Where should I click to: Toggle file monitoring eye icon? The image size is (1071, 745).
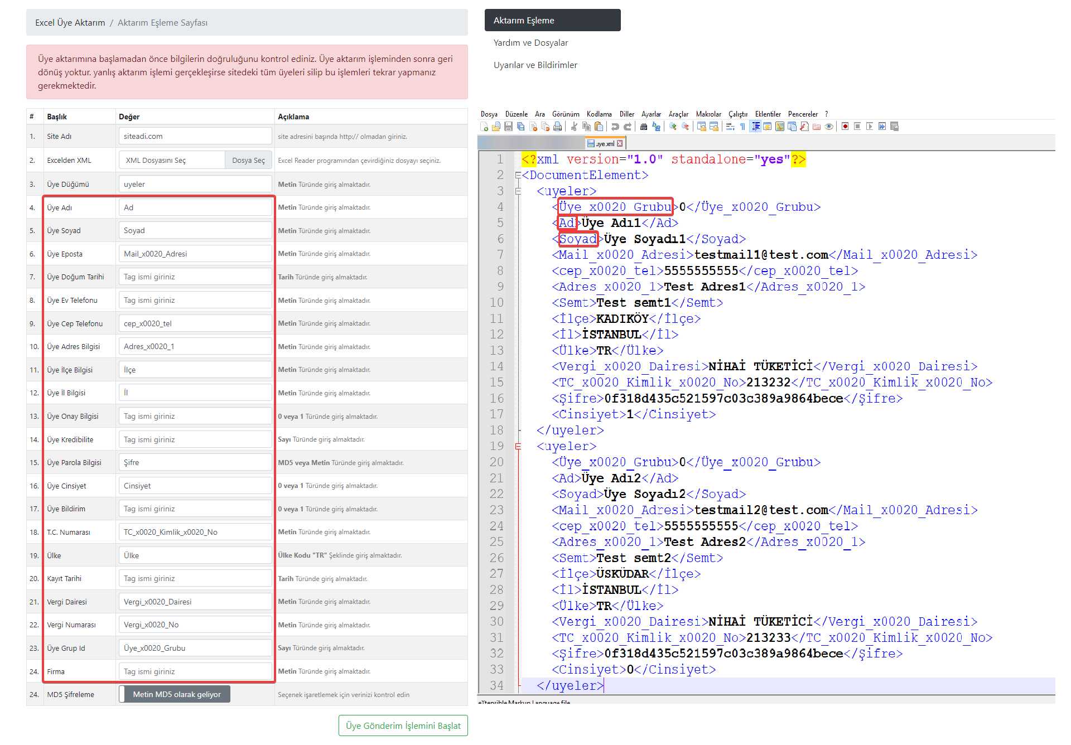829,127
